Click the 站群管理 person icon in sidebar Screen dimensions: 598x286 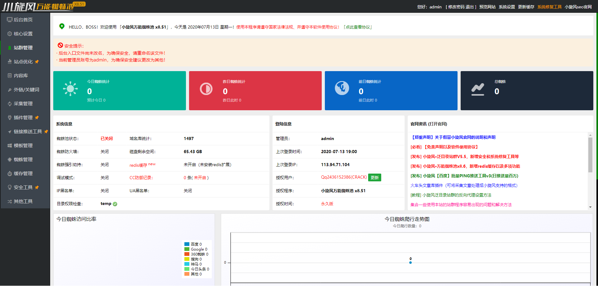[9, 48]
